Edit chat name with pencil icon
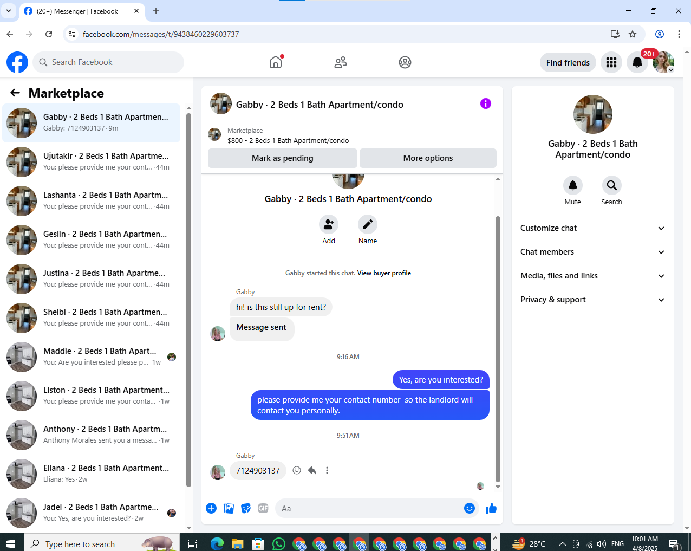This screenshot has height=551, width=691. pos(368,224)
